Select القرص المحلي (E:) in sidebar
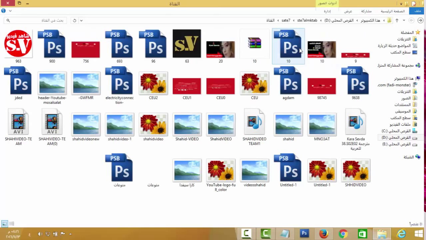Viewport: 426px width, 240px height. tap(399, 144)
